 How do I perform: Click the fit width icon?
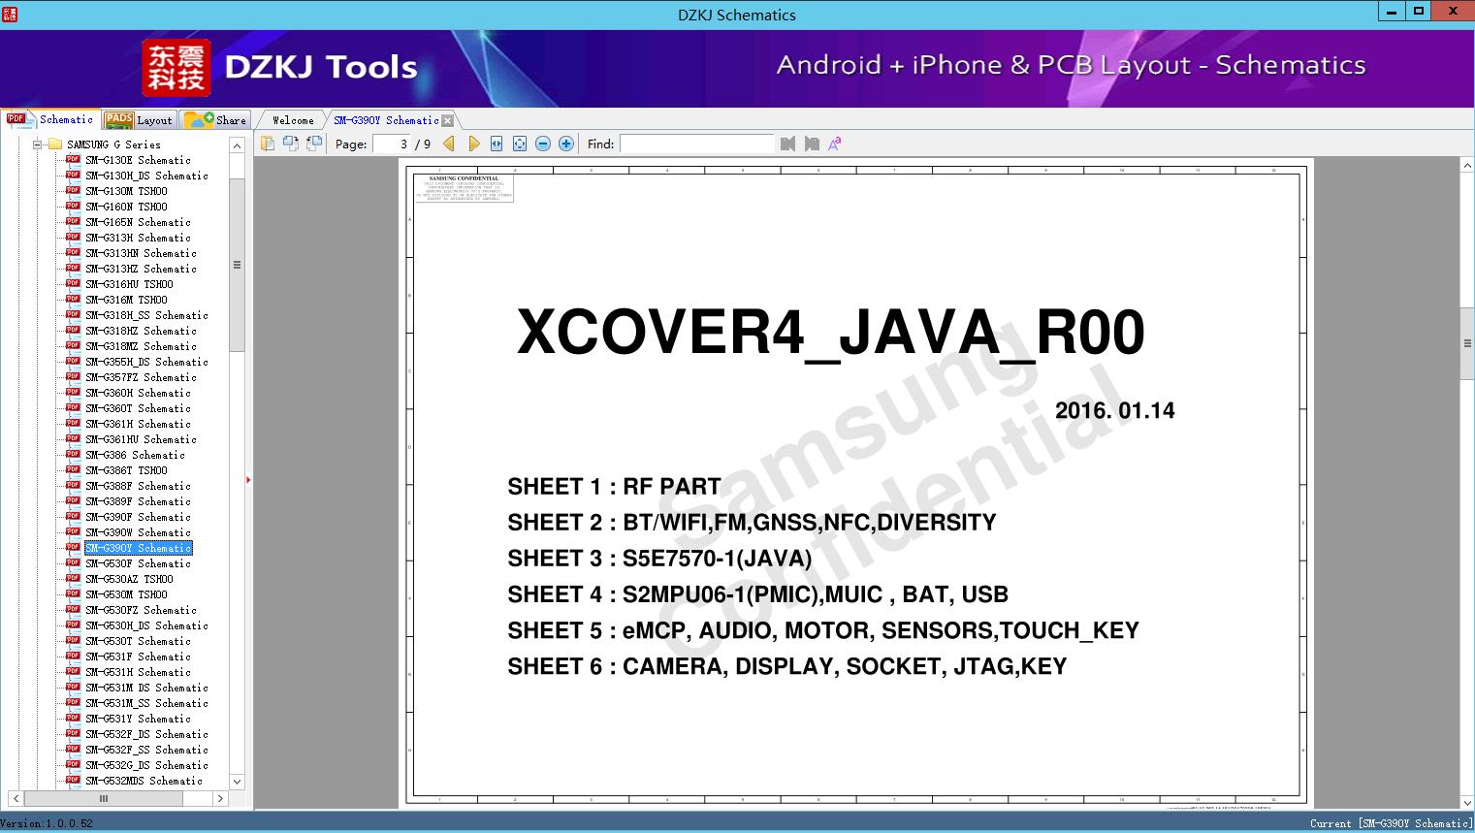click(x=497, y=144)
